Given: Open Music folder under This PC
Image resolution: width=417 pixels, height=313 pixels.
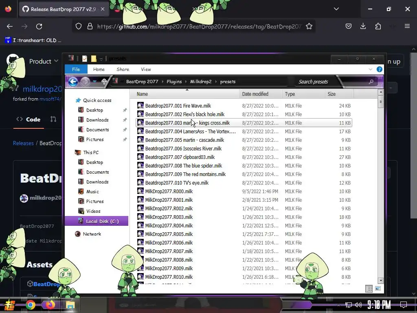Looking at the screenshot, I should coord(92,192).
